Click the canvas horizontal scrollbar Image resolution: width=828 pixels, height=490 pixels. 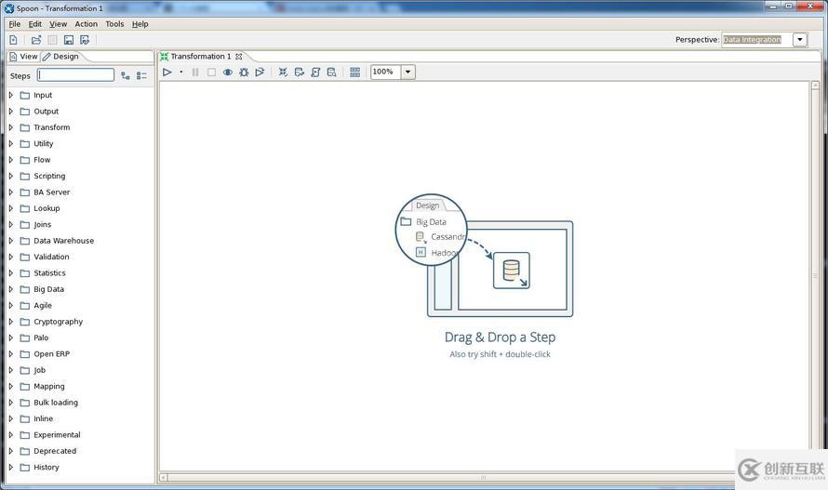pyautogui.click(x=483, y=477)
